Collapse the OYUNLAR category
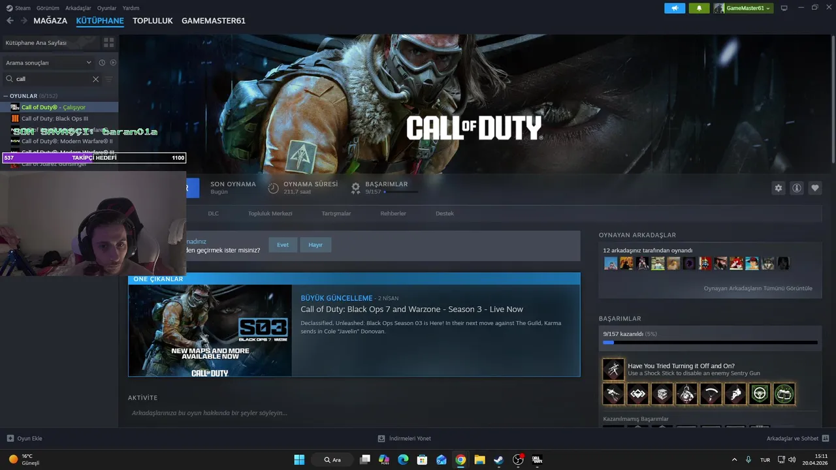This screenshot has height=470, width=836. pos(6,96)
